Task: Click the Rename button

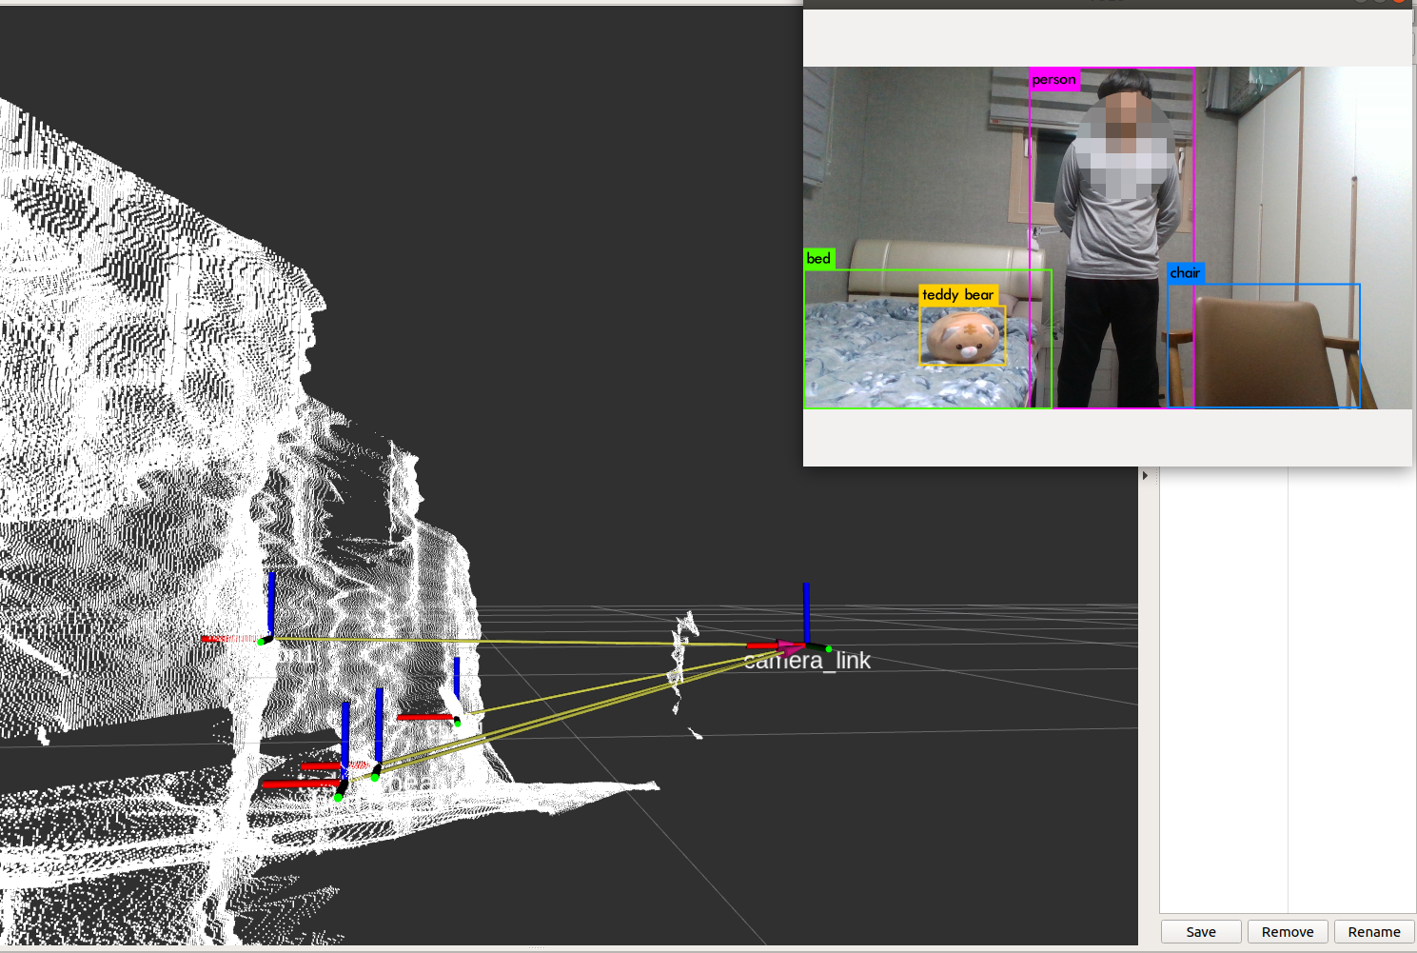Action: (1373, 932)
